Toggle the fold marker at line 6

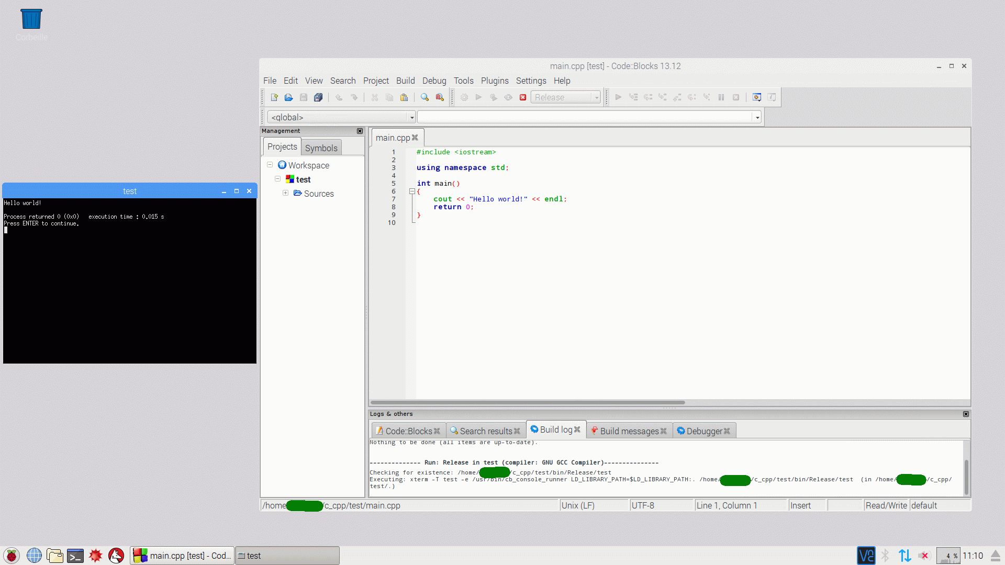coord(412,191)
